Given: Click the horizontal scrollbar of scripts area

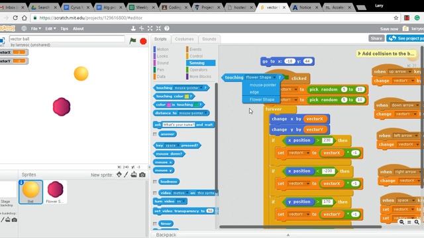Looking at the screenshot, I should tap(300, 227).
